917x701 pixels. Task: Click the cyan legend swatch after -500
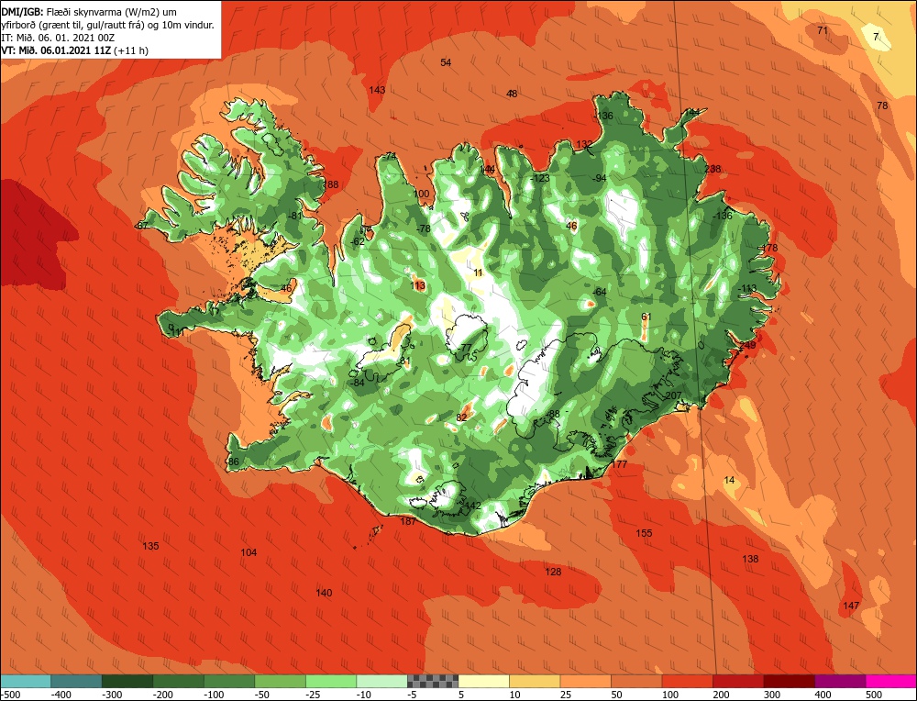coord(26,681)
